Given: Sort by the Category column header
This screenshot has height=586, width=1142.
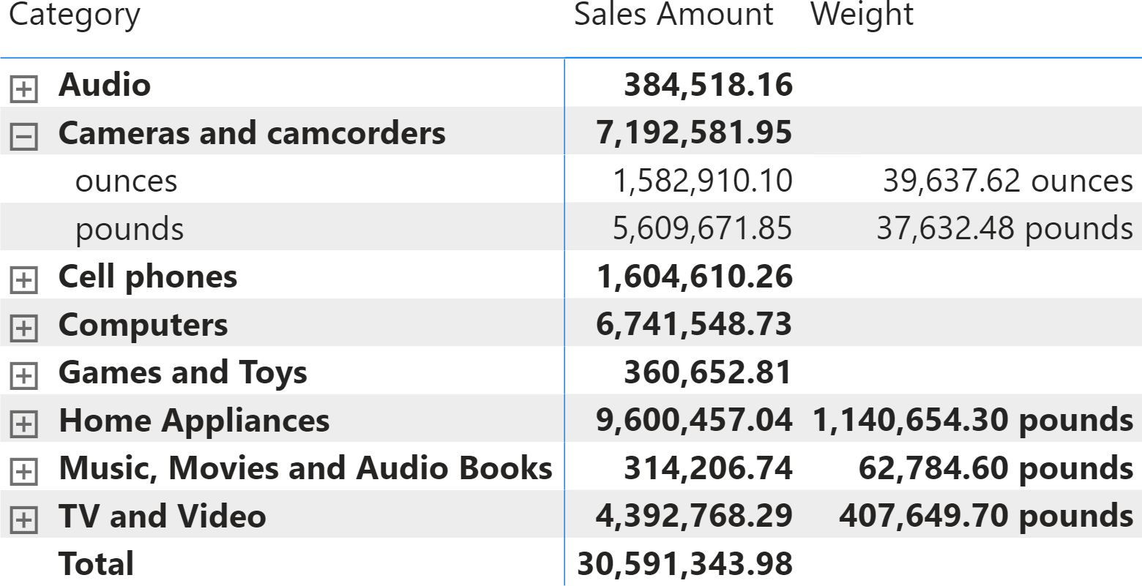Looking at the screenshot, I should click(74, 15).
